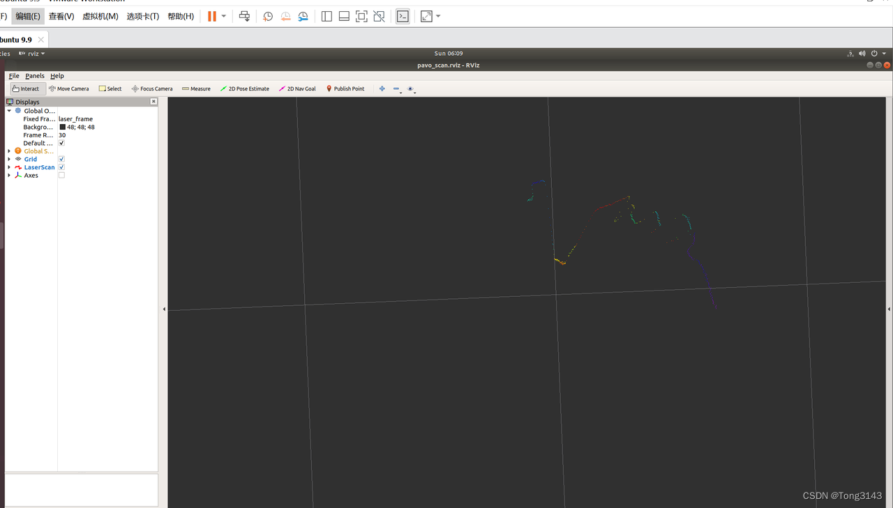
Task: Open the Help menu in RViz
Action: 57,76
